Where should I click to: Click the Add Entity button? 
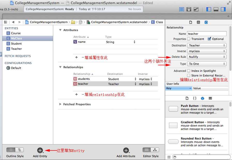pyautogui.click(x=40, y=150)
